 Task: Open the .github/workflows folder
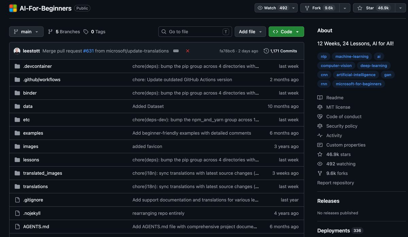pos(42,79)
